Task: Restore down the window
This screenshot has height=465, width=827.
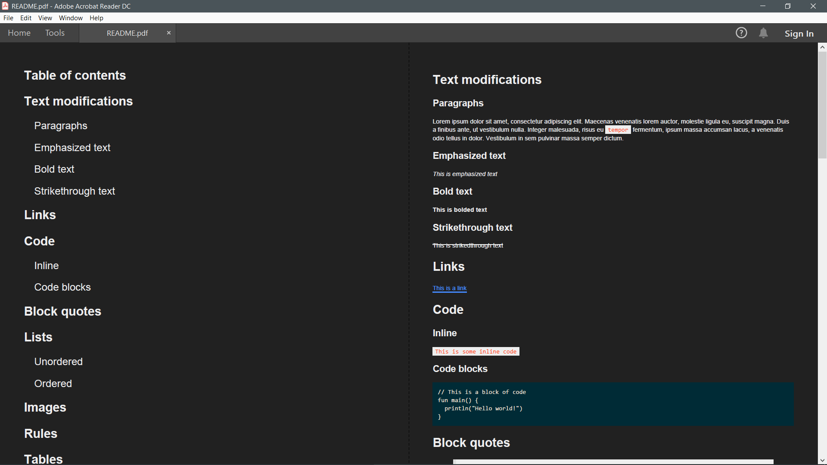Action: (788, 6)
